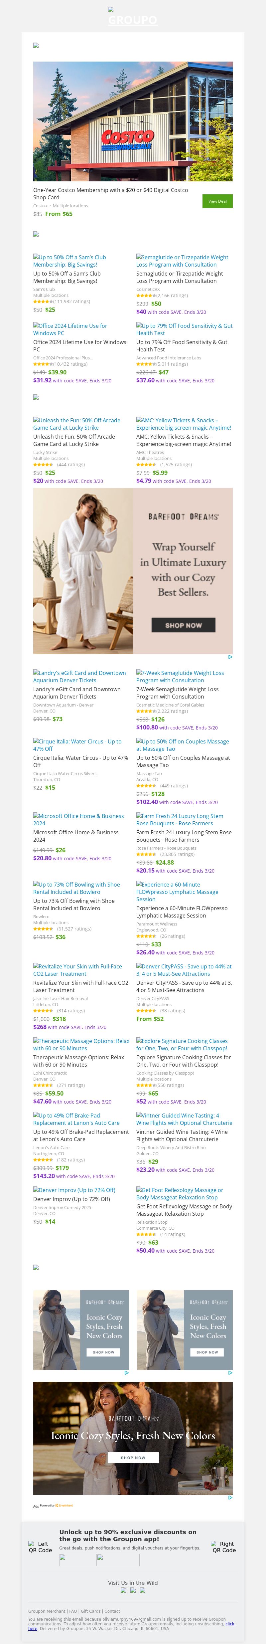Open Sam's Club Membership deal link
The height and width of the screenshot is (1644, 266).
pyautogui.click(x=69, y=260)
